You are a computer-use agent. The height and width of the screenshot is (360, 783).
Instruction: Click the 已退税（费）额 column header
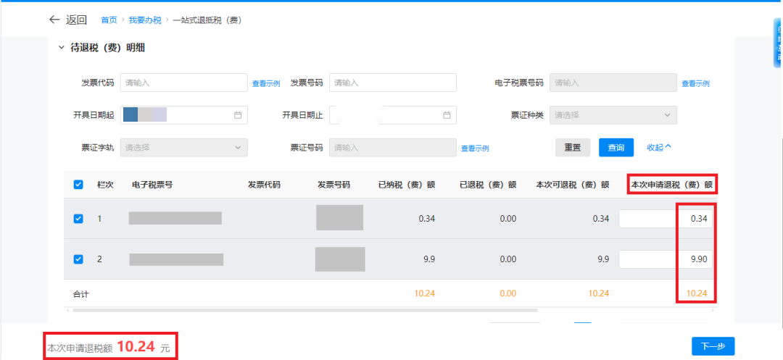(488, 185)
